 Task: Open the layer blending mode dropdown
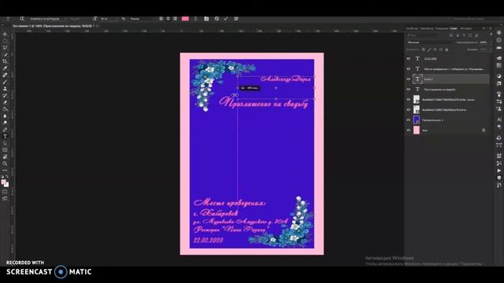(x=430, y=42)
